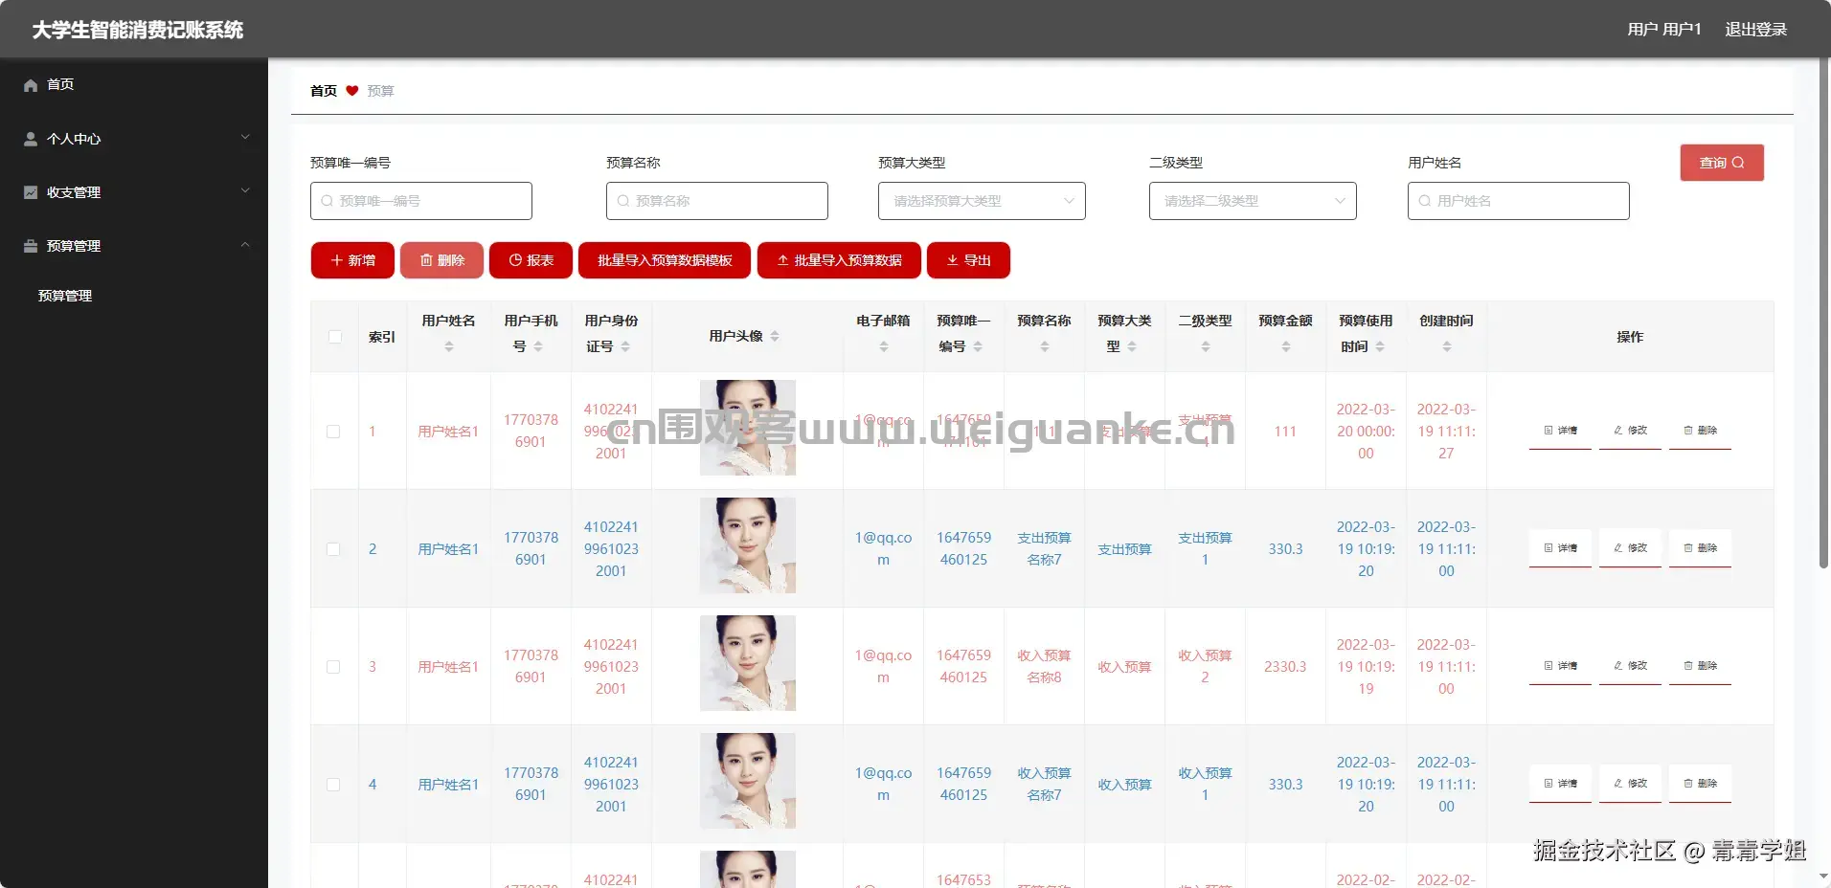Click the 导出 export button
Screen dimensions: 1831x888
click(x=968, y=260)
